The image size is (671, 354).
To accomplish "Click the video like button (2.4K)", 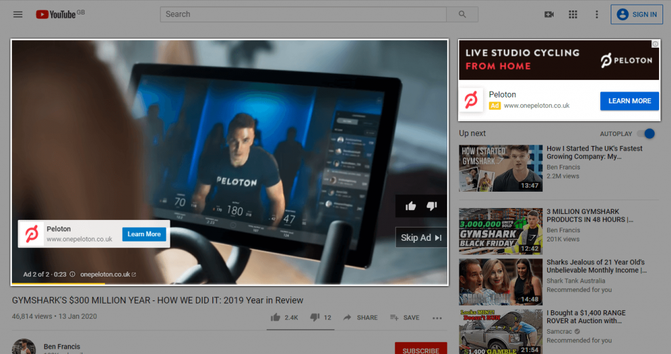I will click(x=284, y=317).
